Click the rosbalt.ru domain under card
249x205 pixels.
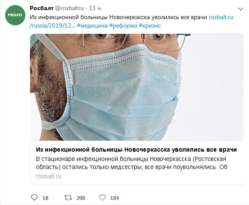point(49,176)
